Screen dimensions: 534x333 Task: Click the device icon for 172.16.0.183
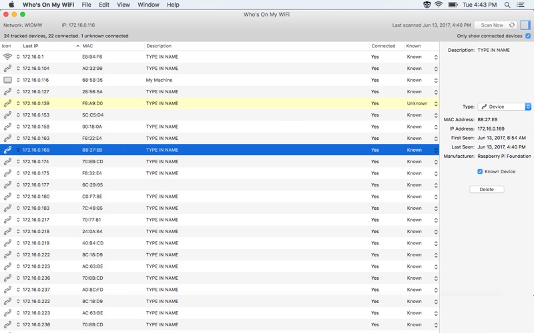(x=7, y=208)
